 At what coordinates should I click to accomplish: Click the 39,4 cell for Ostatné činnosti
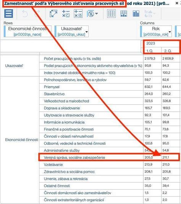171,186
